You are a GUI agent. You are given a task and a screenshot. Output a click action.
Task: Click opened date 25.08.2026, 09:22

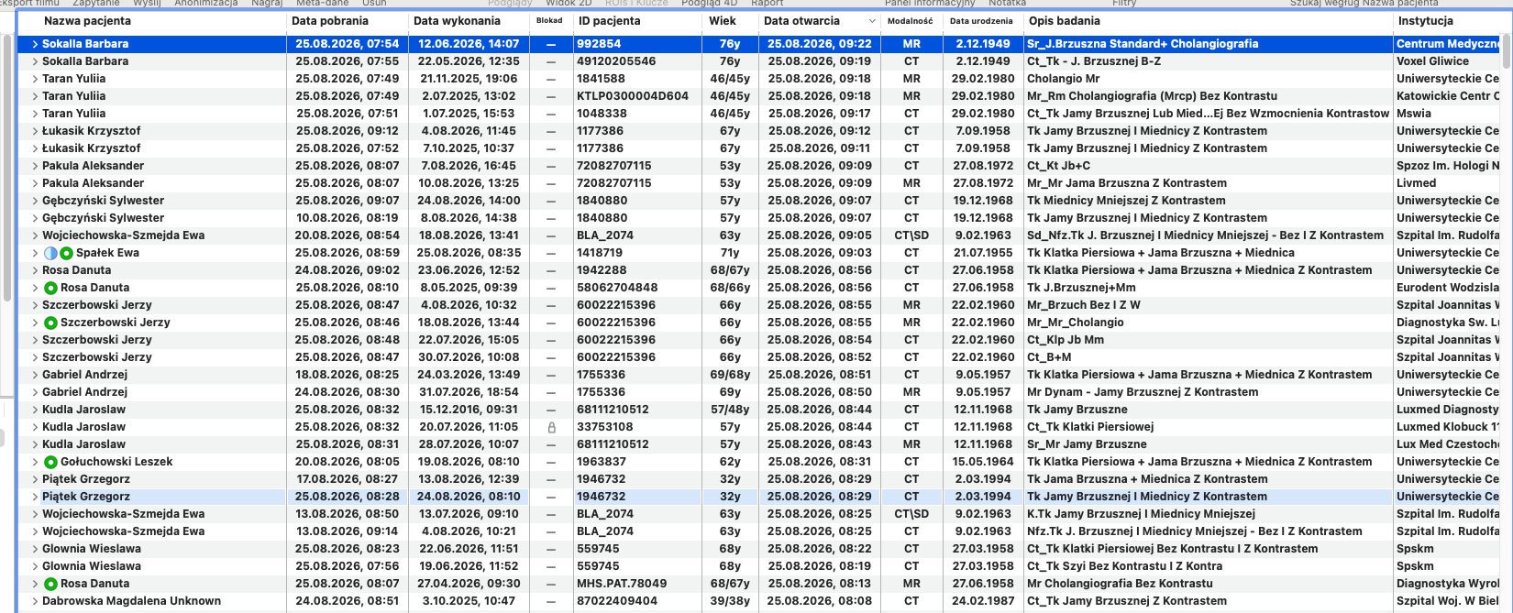[819, 44]
